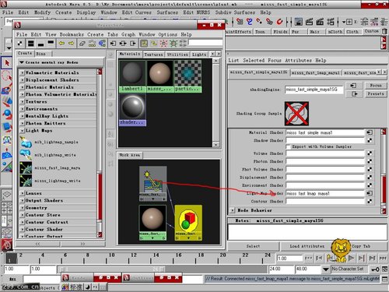Click go to start of playback range
The width and height of the screenshot is (389, 292).
click(x=308, y=258)
